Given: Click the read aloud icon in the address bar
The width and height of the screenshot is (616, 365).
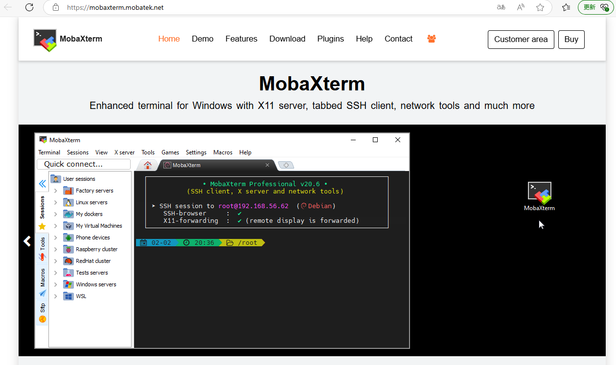Looking at the screenshot, I should (x=521, y=7).
